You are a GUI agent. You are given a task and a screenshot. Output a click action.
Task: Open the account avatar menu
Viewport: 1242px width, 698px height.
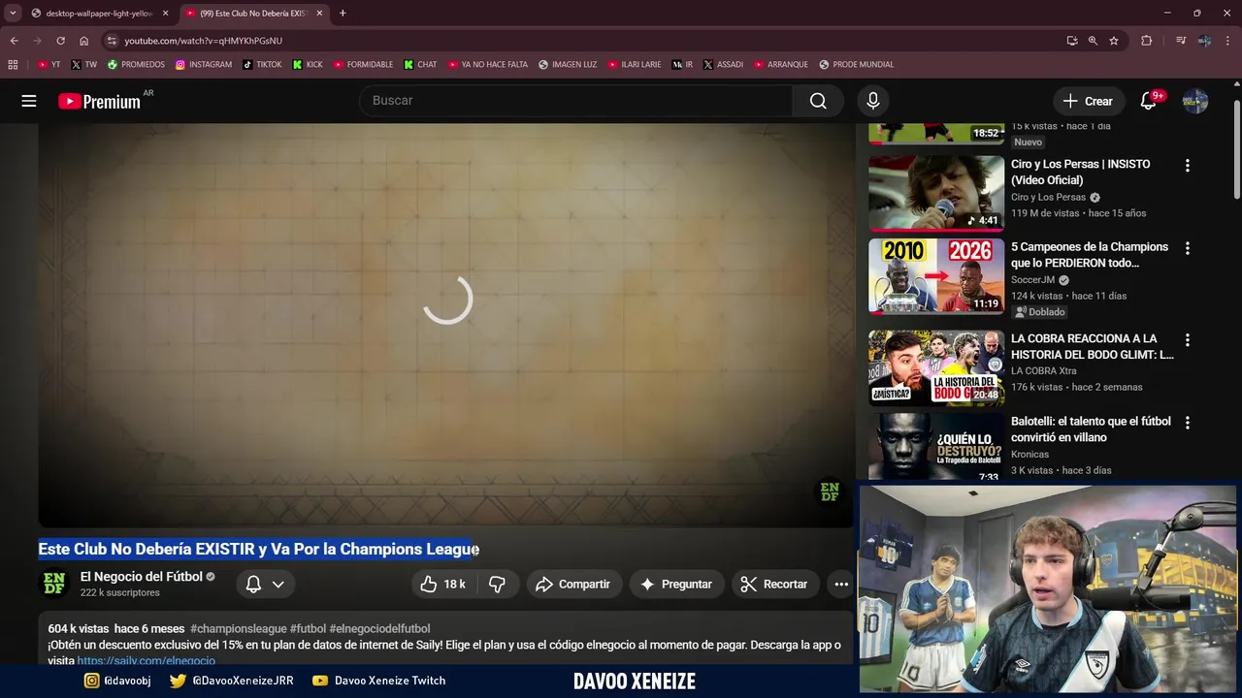(1195, 101)
